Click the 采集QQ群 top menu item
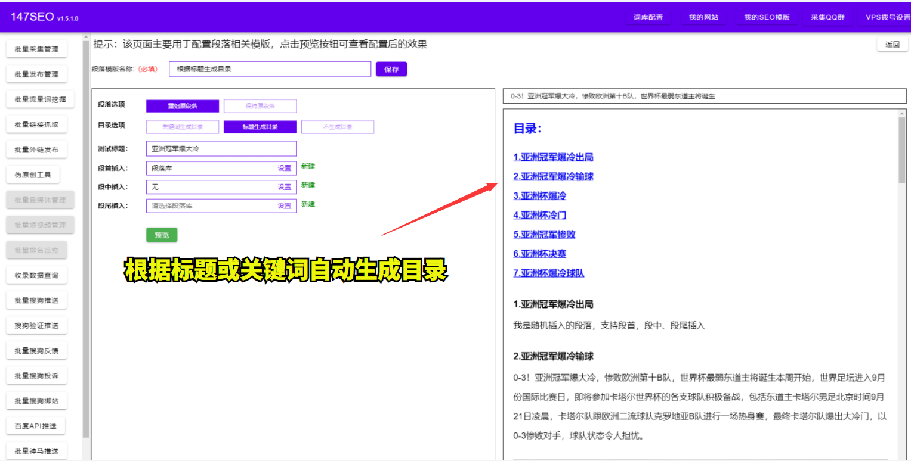The height and width of the screenshot is (461, 911). pyautogui.click(x=827, y=17)
